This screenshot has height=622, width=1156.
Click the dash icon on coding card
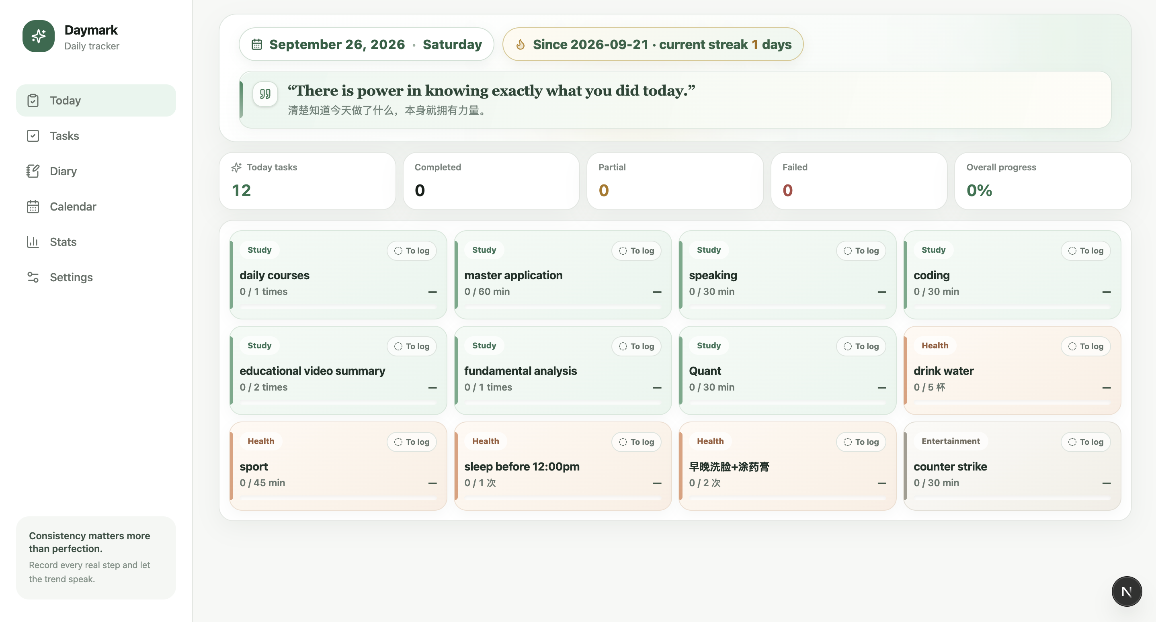[1107, 292]
